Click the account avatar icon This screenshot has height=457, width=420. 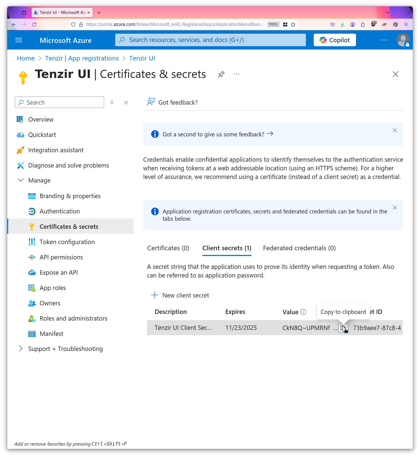pyautogui.click(x=403, y=40)
